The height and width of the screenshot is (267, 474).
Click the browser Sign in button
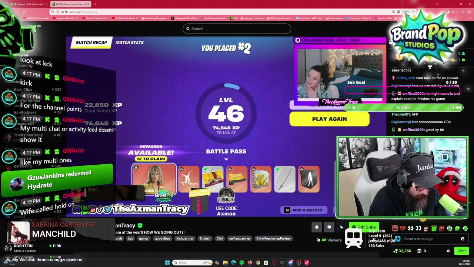click(x=452, y=12)
